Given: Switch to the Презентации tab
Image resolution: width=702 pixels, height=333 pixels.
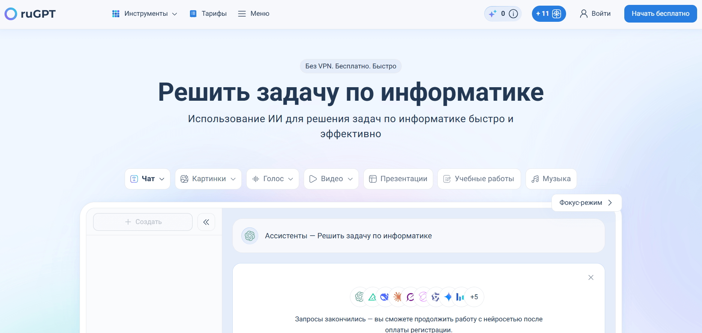Looking at the screenshot, I should (398, 179).
